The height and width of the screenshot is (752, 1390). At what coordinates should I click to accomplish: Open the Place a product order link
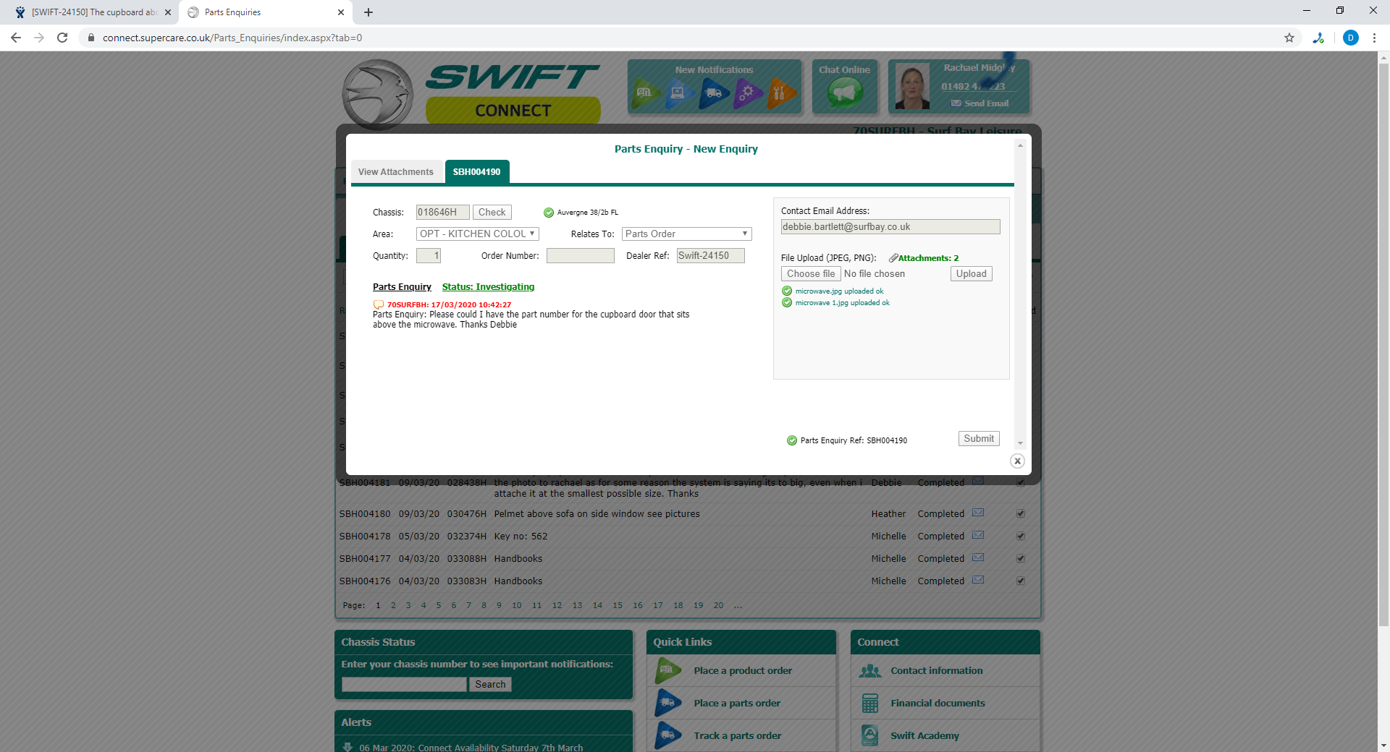(x=743, y=670)
